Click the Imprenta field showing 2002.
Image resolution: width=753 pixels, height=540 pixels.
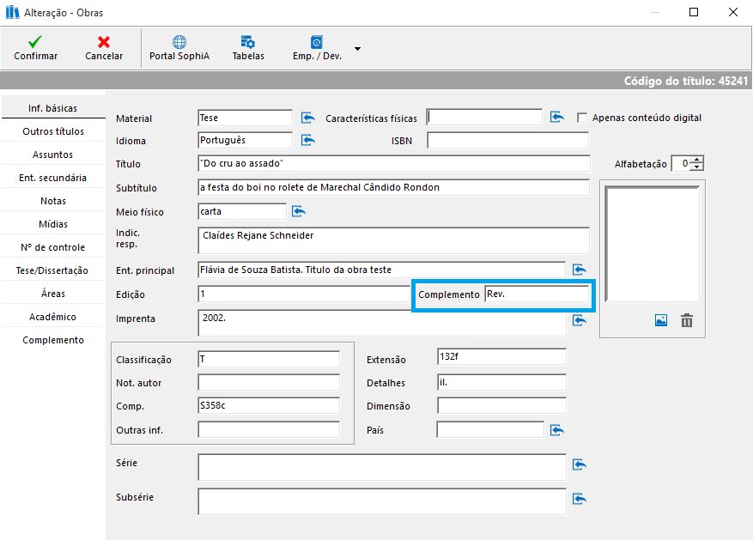tap(382, 323)
